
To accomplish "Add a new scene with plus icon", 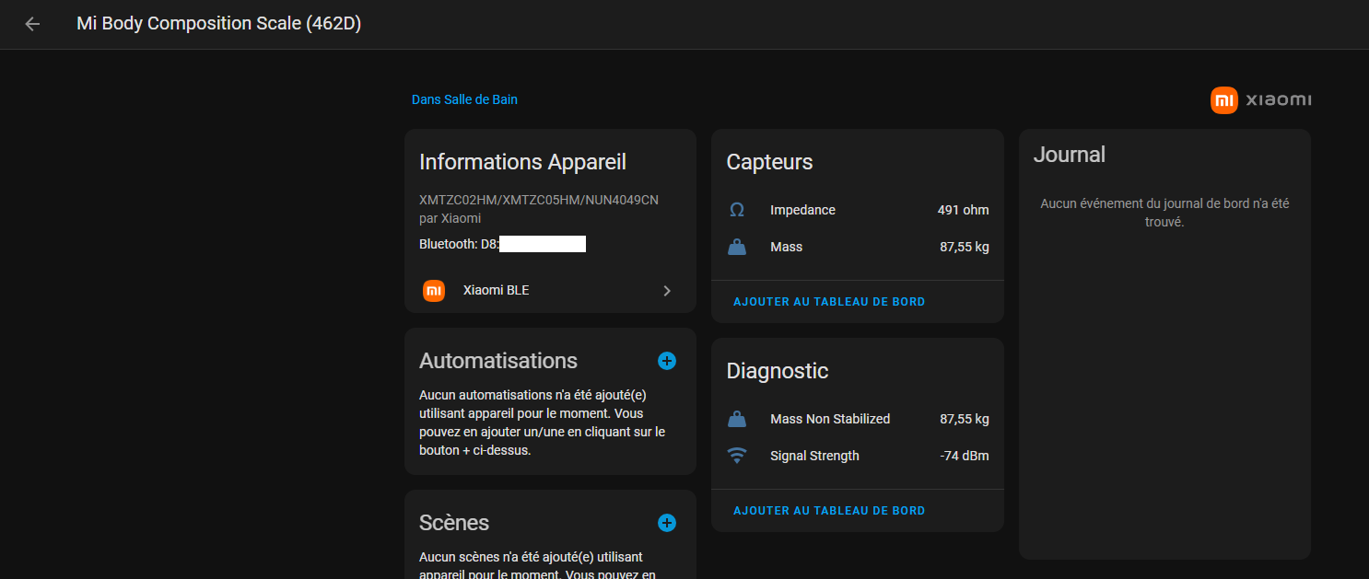I will click(x=667, y=523).
